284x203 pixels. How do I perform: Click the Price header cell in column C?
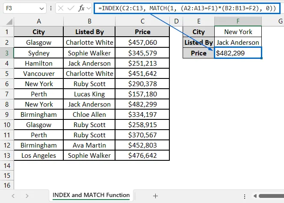click(142, 32)
